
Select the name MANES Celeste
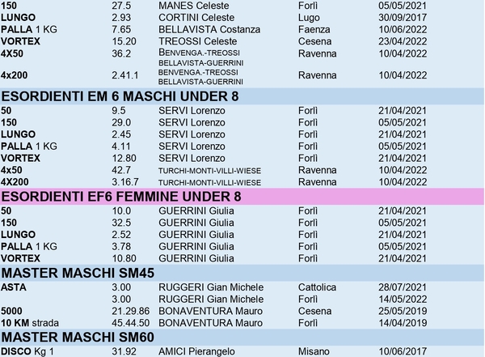194,6
